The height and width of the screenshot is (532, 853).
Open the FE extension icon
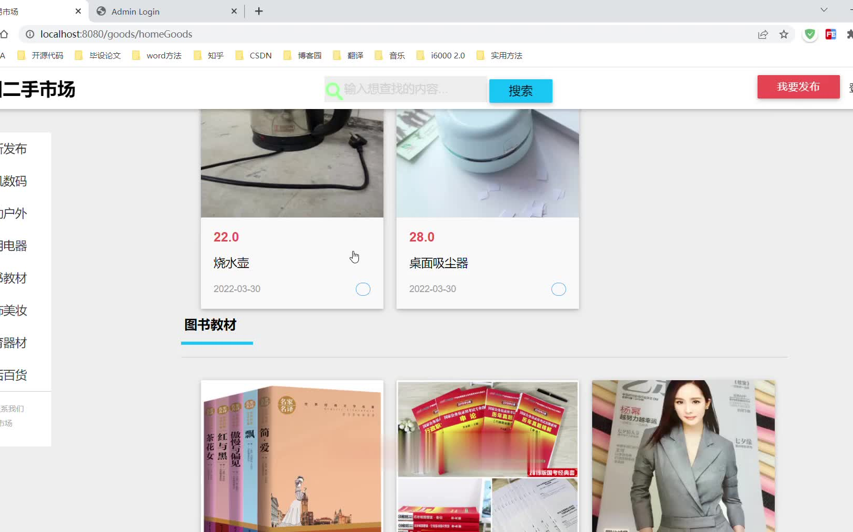point(831,34)
